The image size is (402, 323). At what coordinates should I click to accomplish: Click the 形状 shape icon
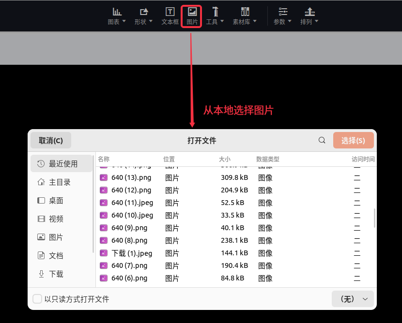[143, 12]
